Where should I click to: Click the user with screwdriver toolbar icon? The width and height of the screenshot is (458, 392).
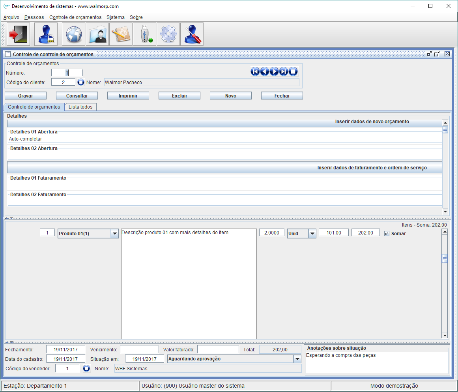click(x=192, y=34)
